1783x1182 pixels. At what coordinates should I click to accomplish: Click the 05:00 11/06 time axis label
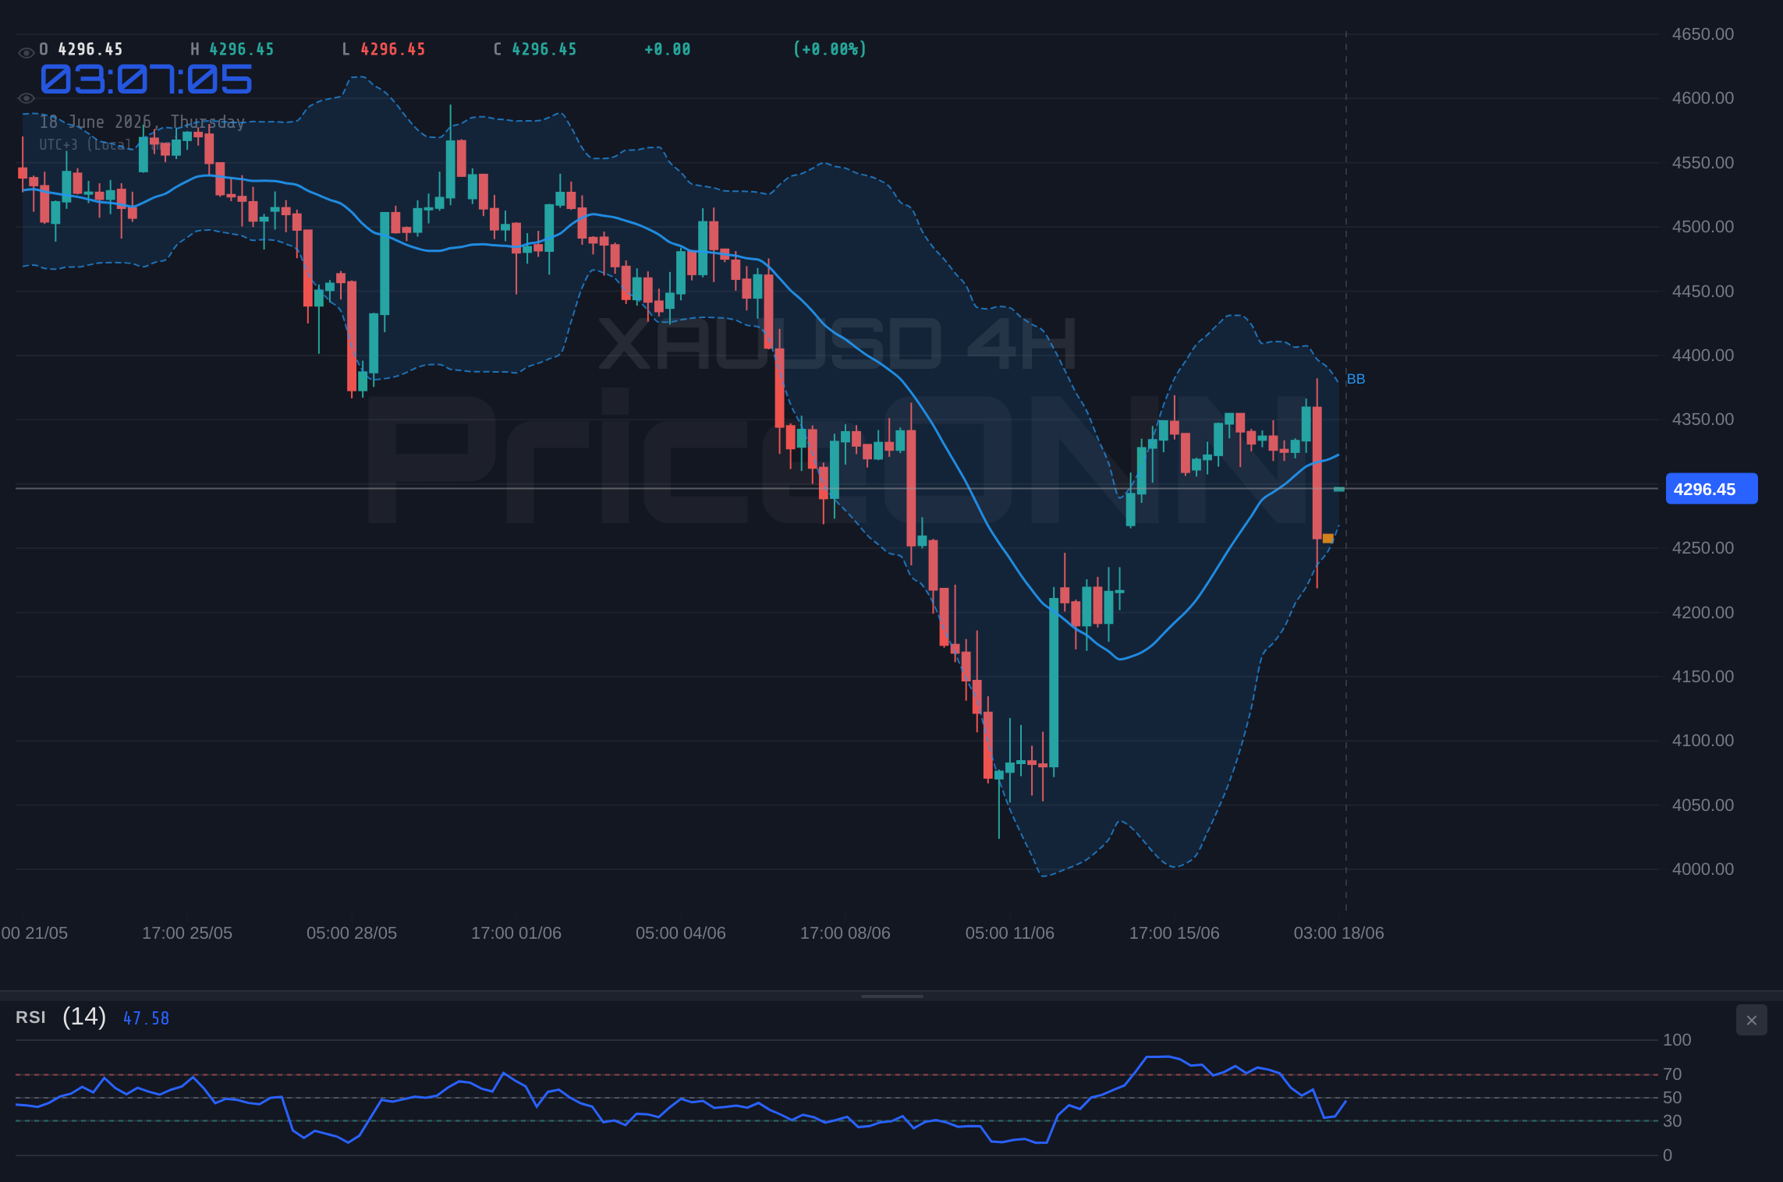pyautogui.click(x=1010, y=933)
